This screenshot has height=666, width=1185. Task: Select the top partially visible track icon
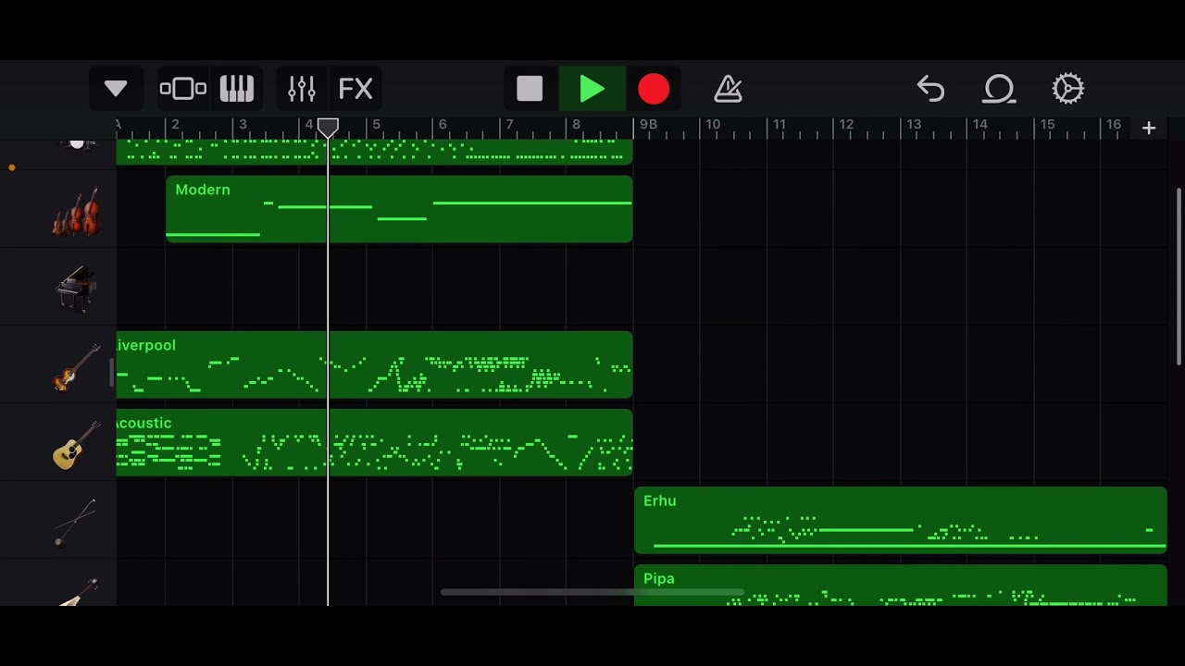click(77, 144)
